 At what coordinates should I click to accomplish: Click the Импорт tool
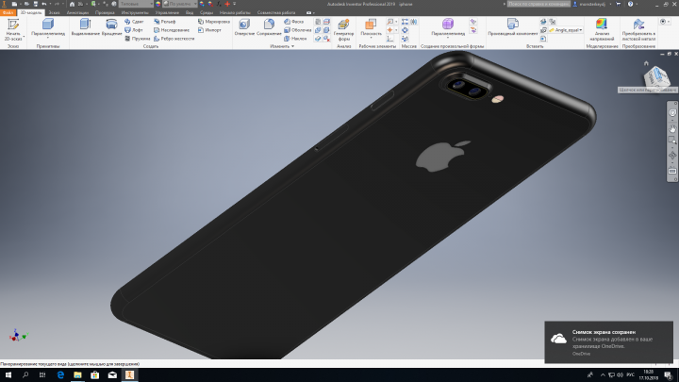point(209,30)
